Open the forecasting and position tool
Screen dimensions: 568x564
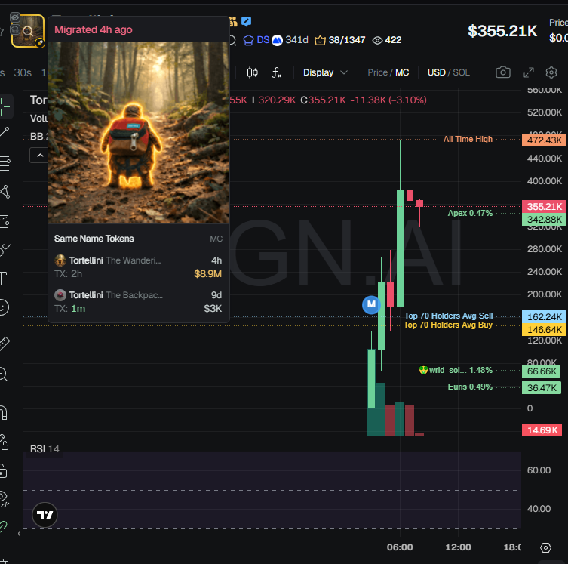(x=5, y=220)
